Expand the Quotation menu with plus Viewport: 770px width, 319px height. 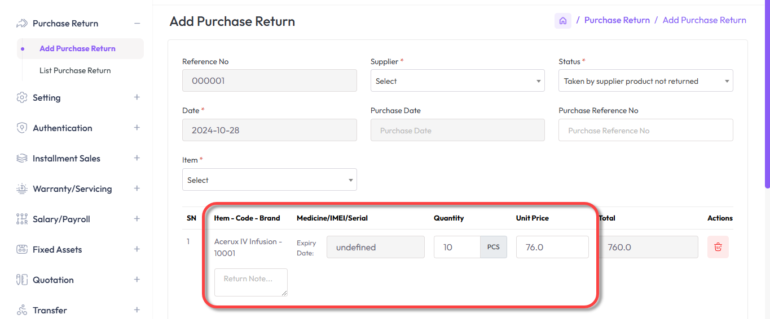coord(137,280)
